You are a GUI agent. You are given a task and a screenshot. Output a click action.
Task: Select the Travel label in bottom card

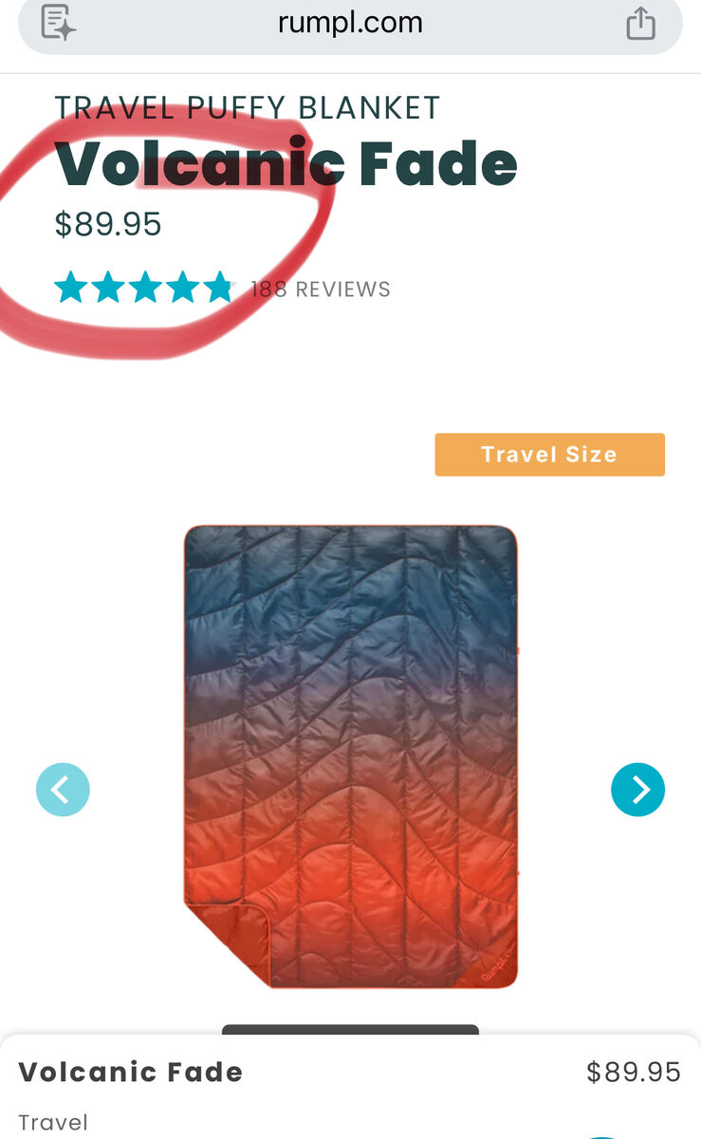point(53,1123)
